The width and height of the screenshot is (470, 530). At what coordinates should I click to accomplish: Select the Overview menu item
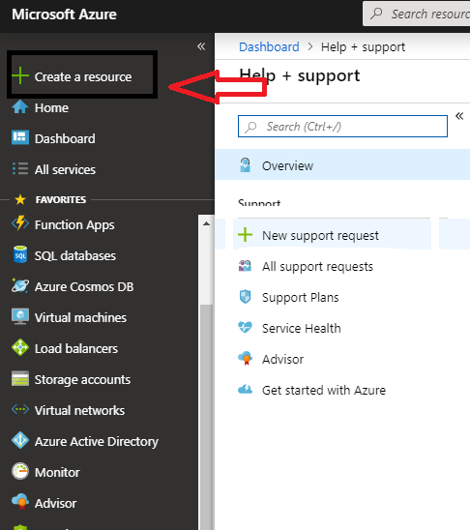pos(342,165)
